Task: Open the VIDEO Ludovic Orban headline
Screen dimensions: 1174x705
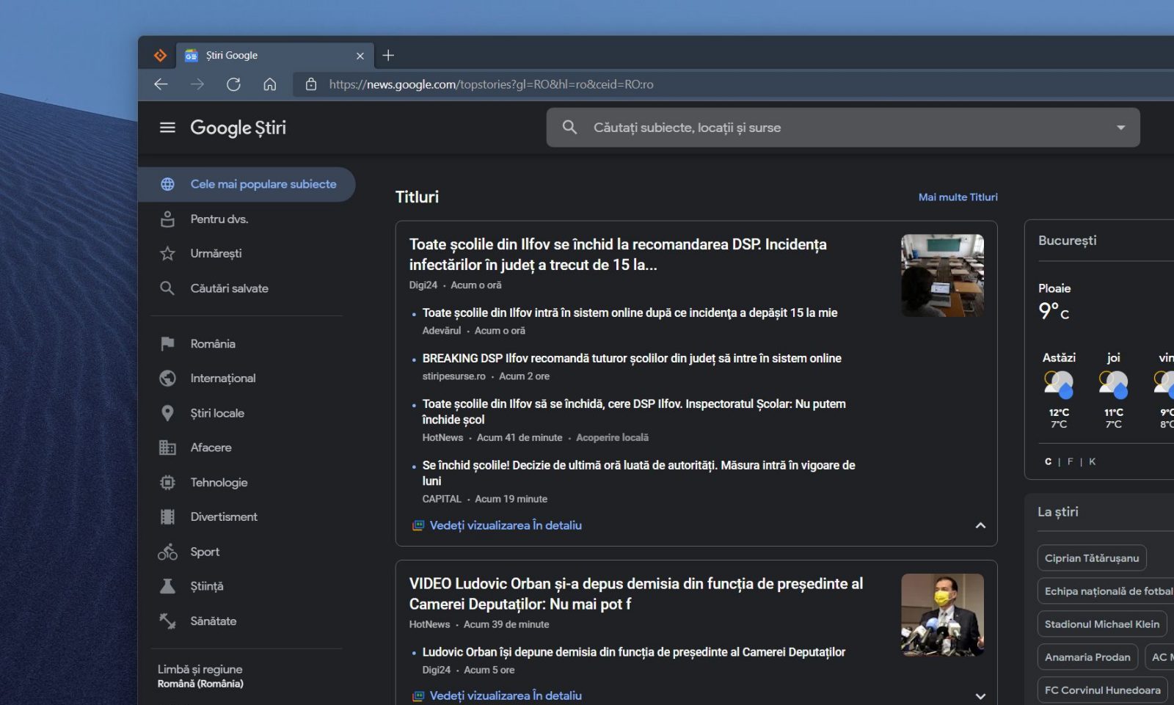Action: pos(636,593)
